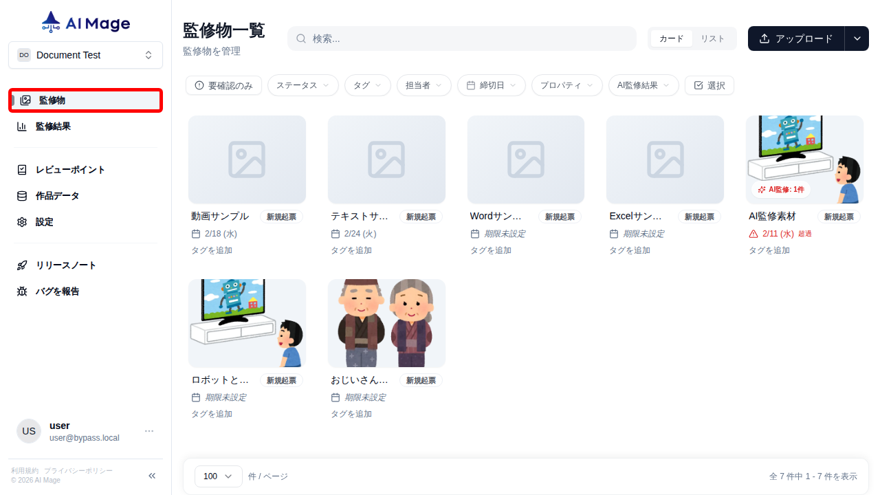This screenshot has width=880, height=495.
Task: Click the アップロード button
Action: point(795,38)
